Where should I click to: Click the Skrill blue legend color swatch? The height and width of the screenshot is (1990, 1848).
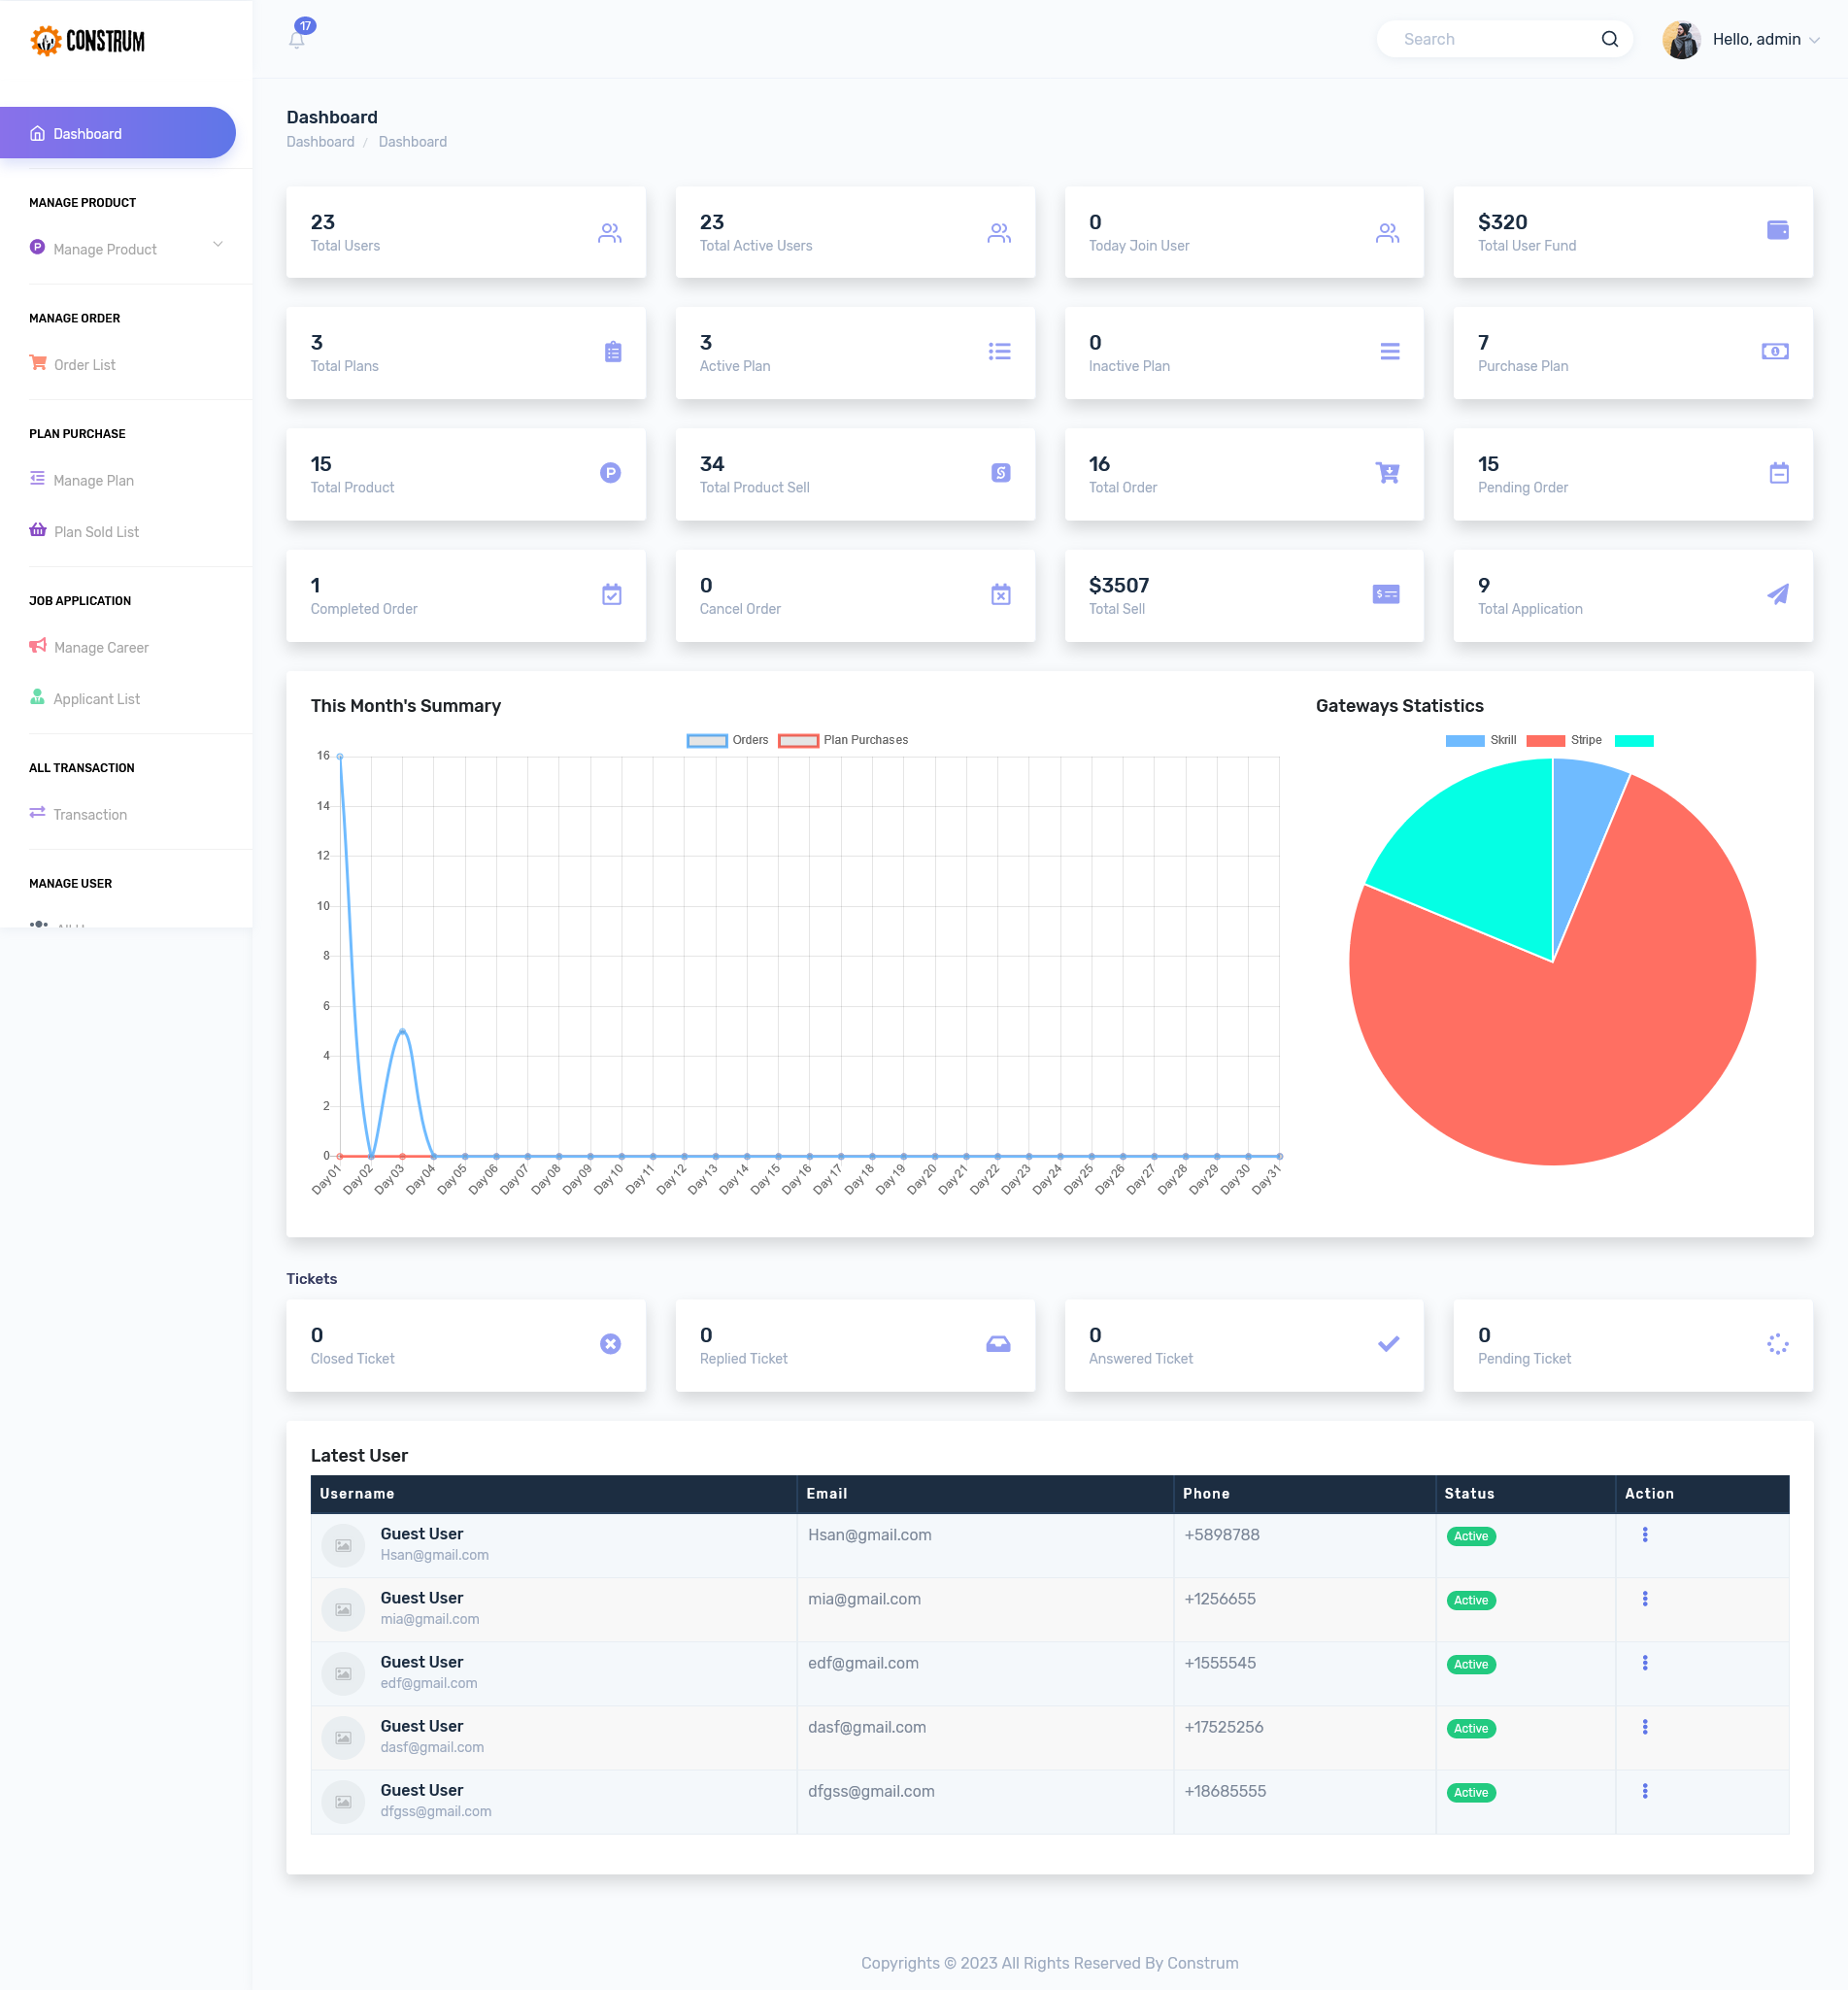(1464, 740)
